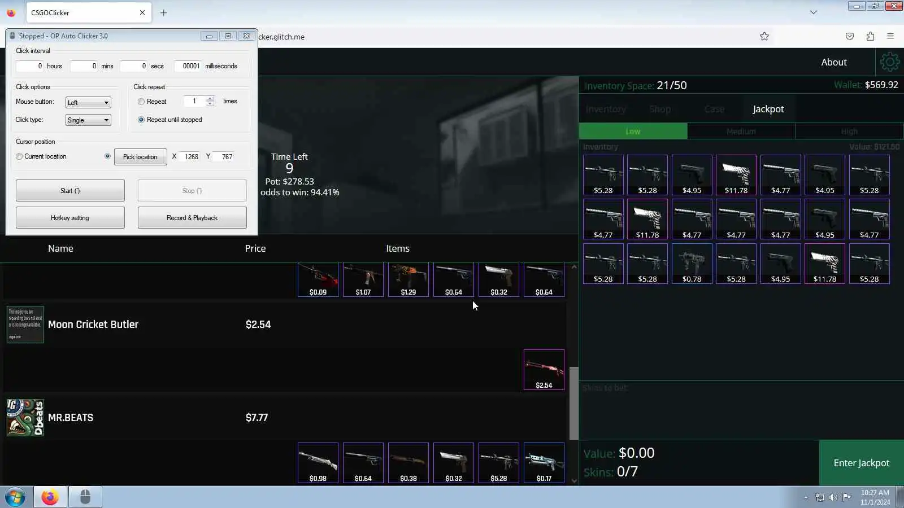This screenshot has height=508, width=904.
Task: Open a new browser tab with plus
Action: 164,12
